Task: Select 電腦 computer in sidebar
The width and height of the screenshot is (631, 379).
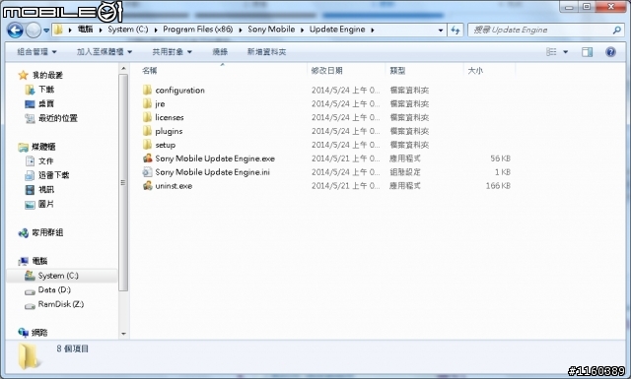Action: point(39,261)
